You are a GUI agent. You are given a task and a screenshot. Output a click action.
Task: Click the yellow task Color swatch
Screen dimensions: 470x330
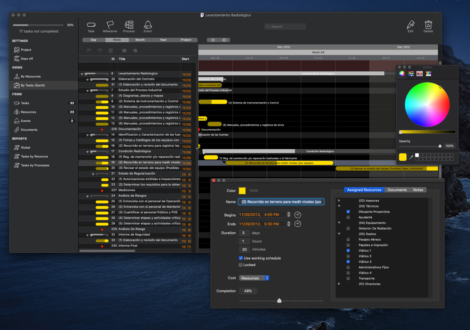coord(242,191)
